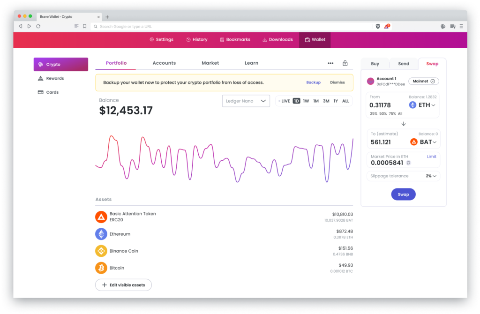The height and width of the screenshot is (314, 480).
Task: Select the LIVE chart range
Action: tap(285, 101)
